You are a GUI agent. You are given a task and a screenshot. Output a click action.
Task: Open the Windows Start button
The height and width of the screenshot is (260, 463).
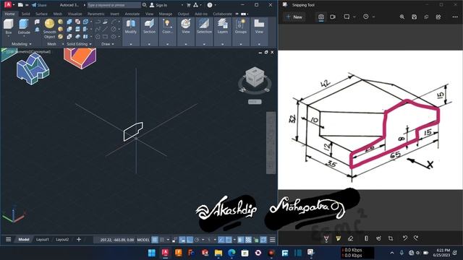pyautogui.click(x=152, y=253)
